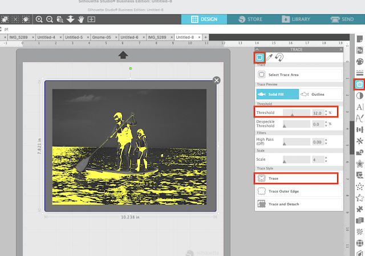Click Trace Outer Edge button

tap(299, 192)
